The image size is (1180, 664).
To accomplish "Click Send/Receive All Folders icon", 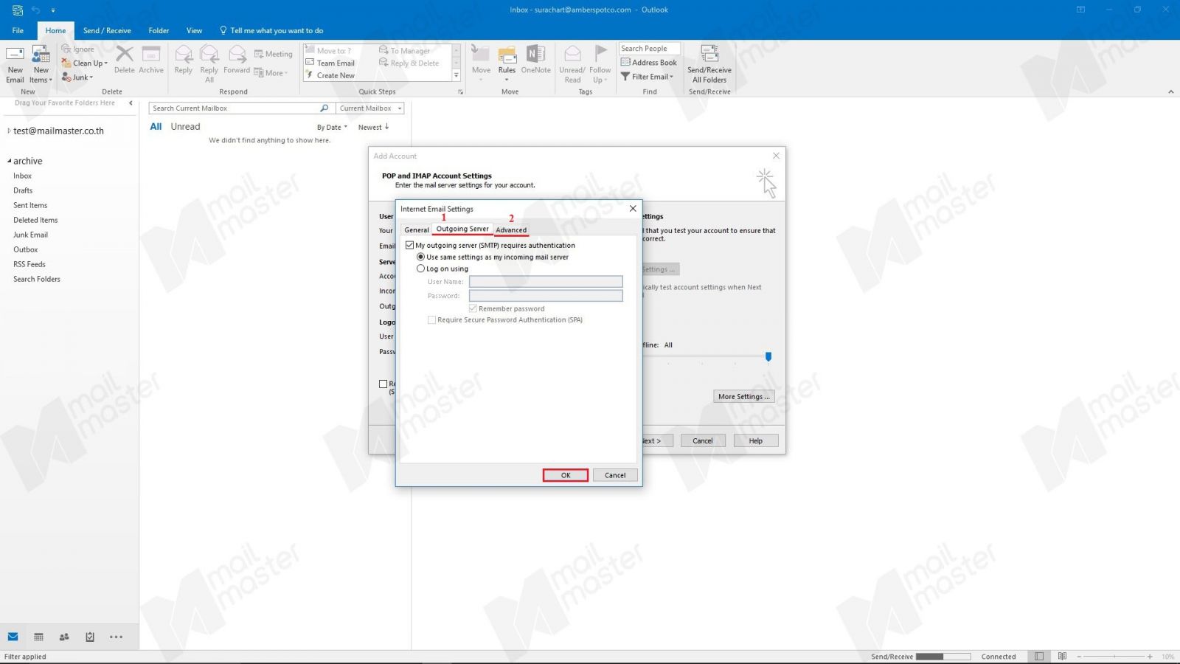I will [x=709, y=54].
